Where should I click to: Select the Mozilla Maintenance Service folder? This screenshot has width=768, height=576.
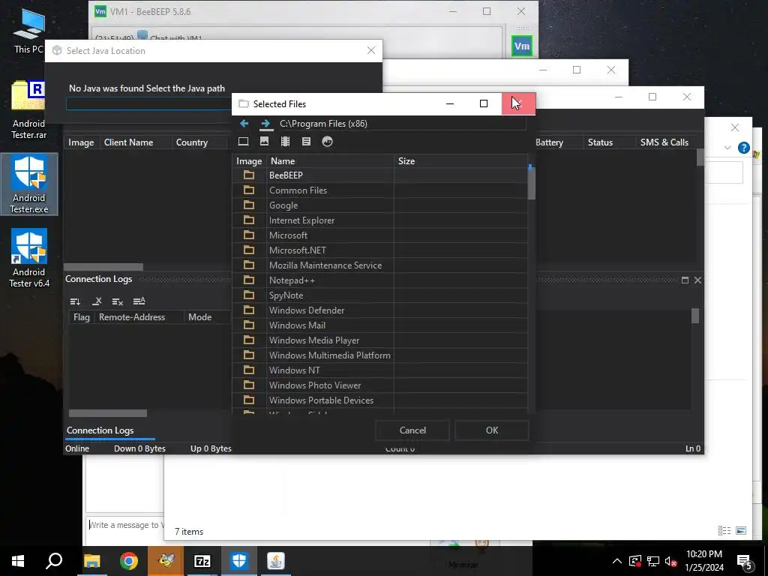point(380,265)
